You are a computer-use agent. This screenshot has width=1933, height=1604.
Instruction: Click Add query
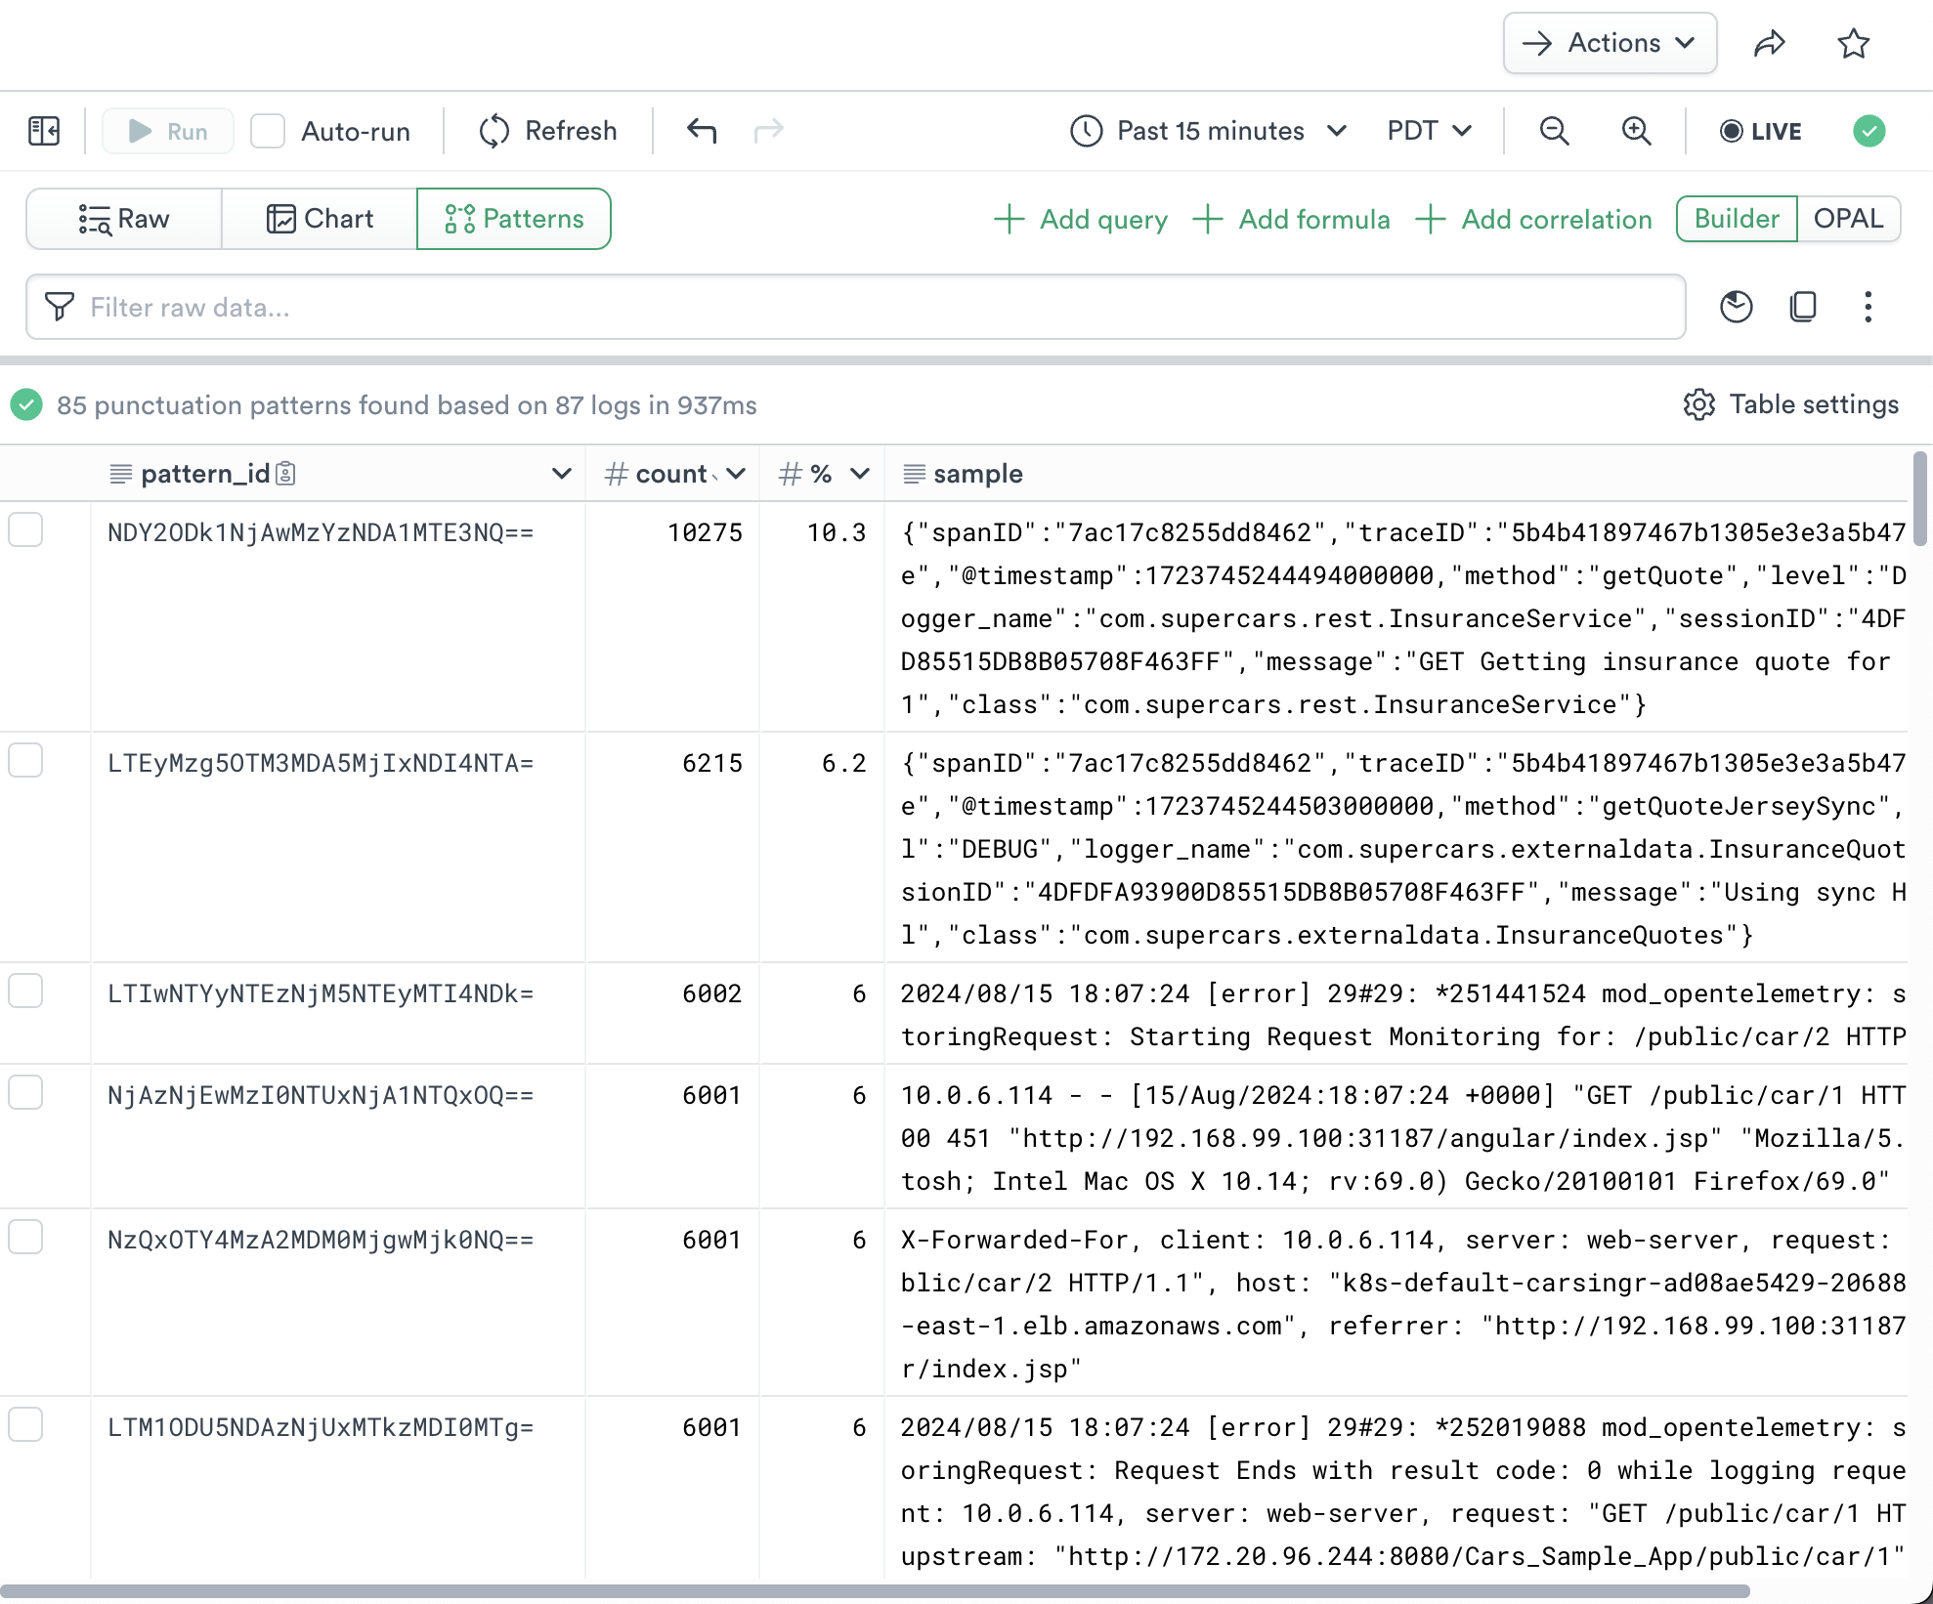click(1081, 219)
